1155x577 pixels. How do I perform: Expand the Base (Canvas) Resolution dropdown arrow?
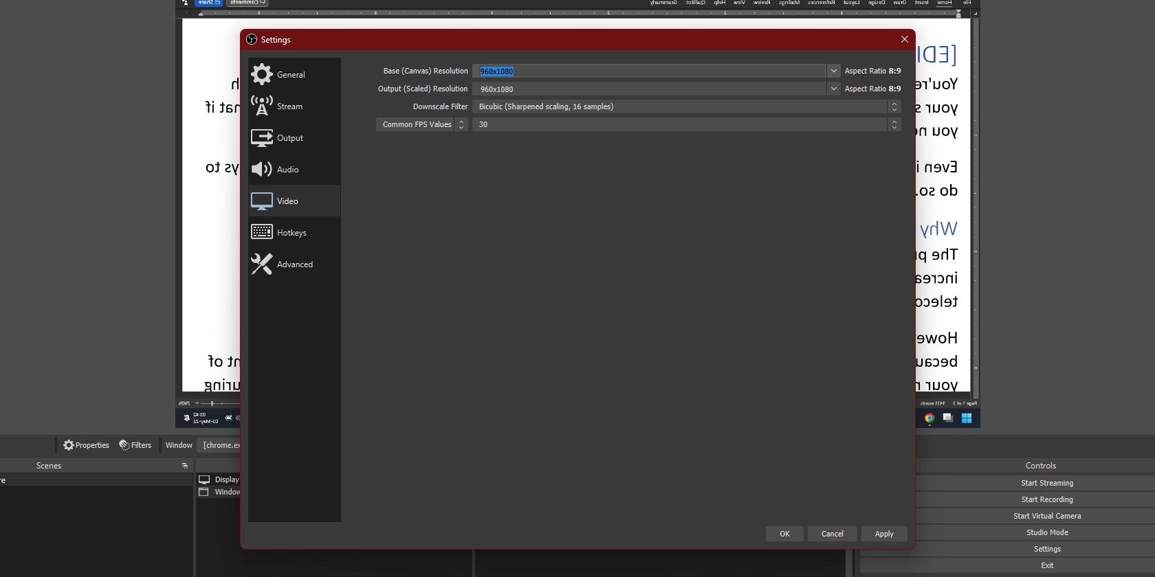pos(833,71)
